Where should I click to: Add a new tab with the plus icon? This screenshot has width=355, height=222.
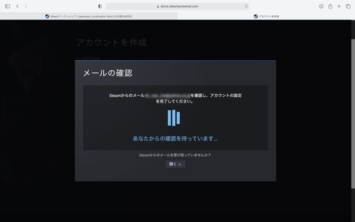(339, 6)
